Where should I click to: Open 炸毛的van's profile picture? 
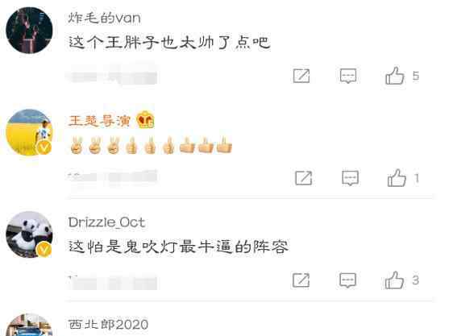29,31
